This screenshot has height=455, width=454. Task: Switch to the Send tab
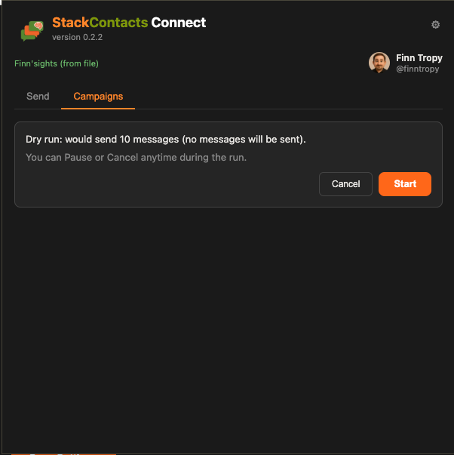click(x=38, y=97)
